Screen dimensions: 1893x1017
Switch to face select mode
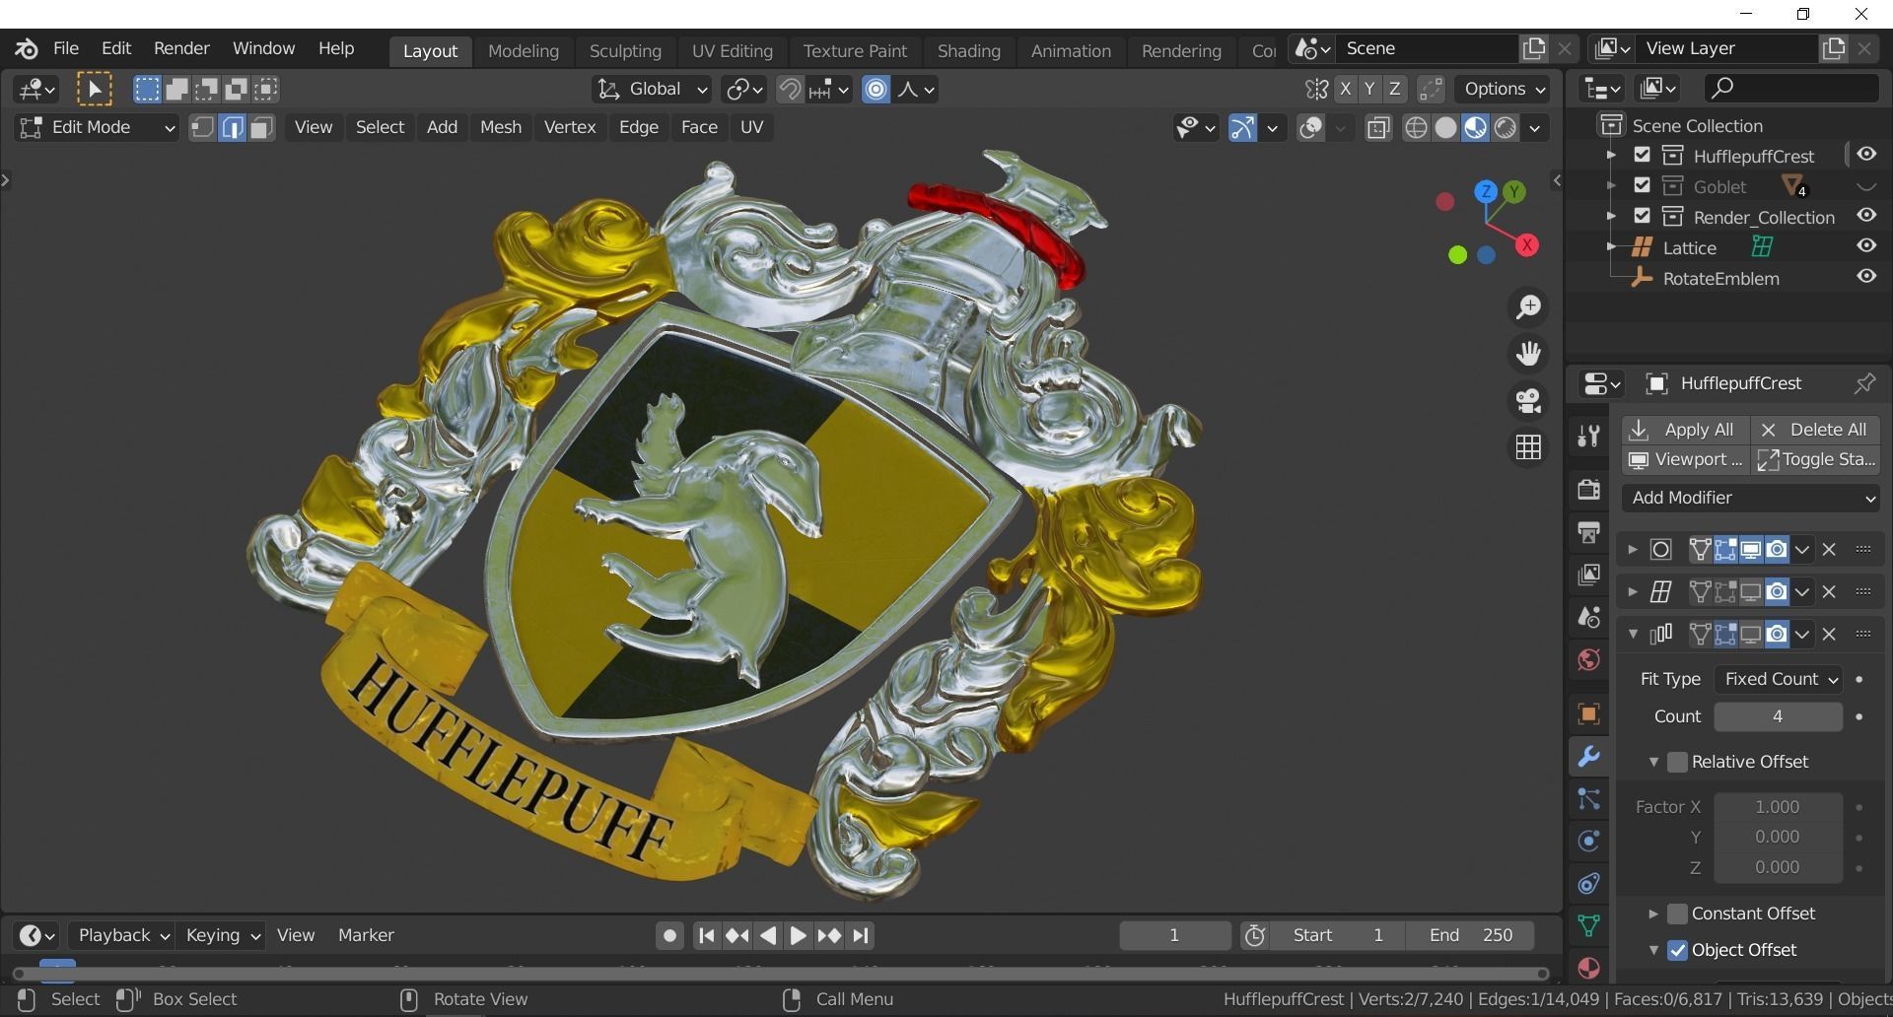pos(261,127)
